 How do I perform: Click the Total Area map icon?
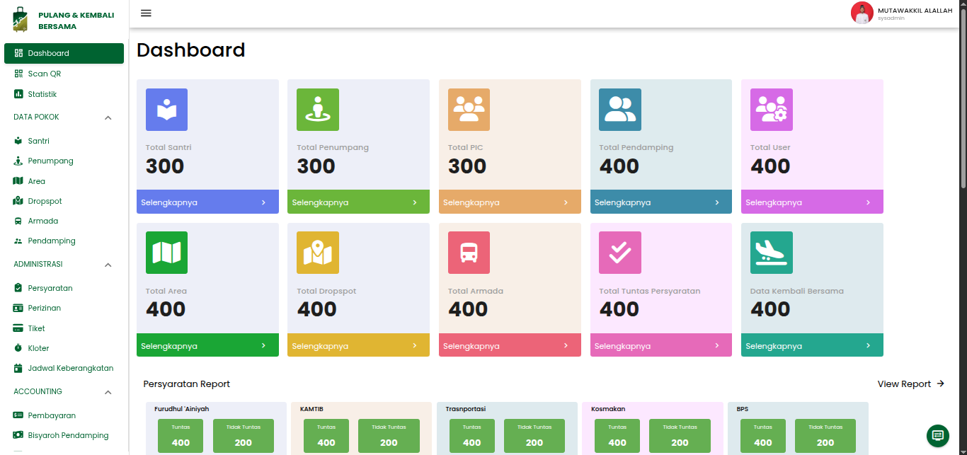tap(166, 253)
